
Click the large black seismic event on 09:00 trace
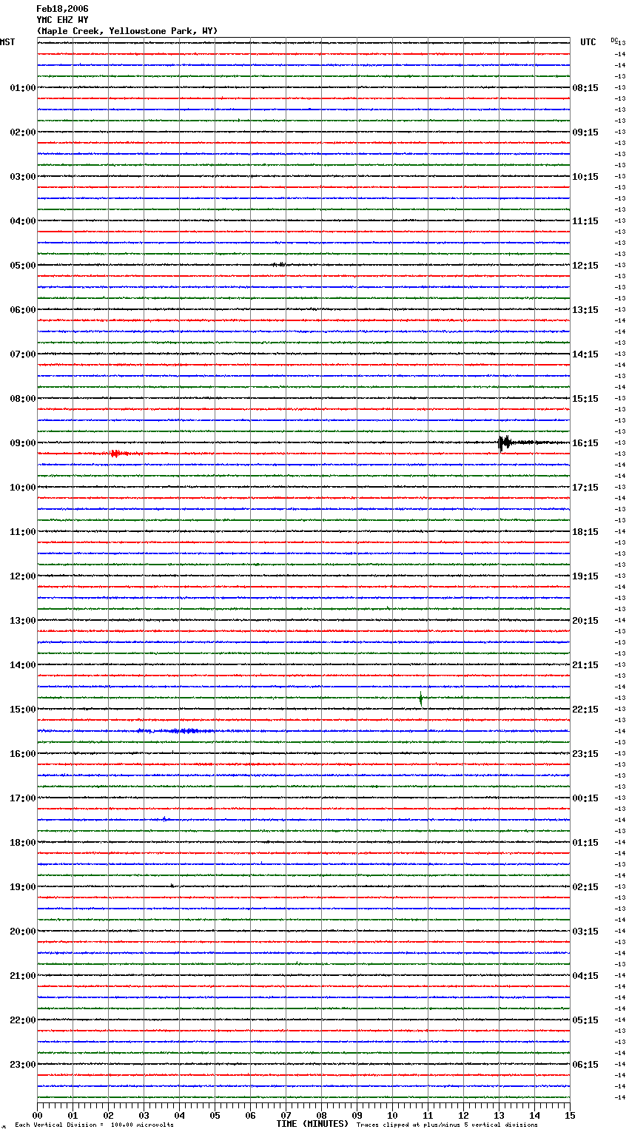(505, 443)
